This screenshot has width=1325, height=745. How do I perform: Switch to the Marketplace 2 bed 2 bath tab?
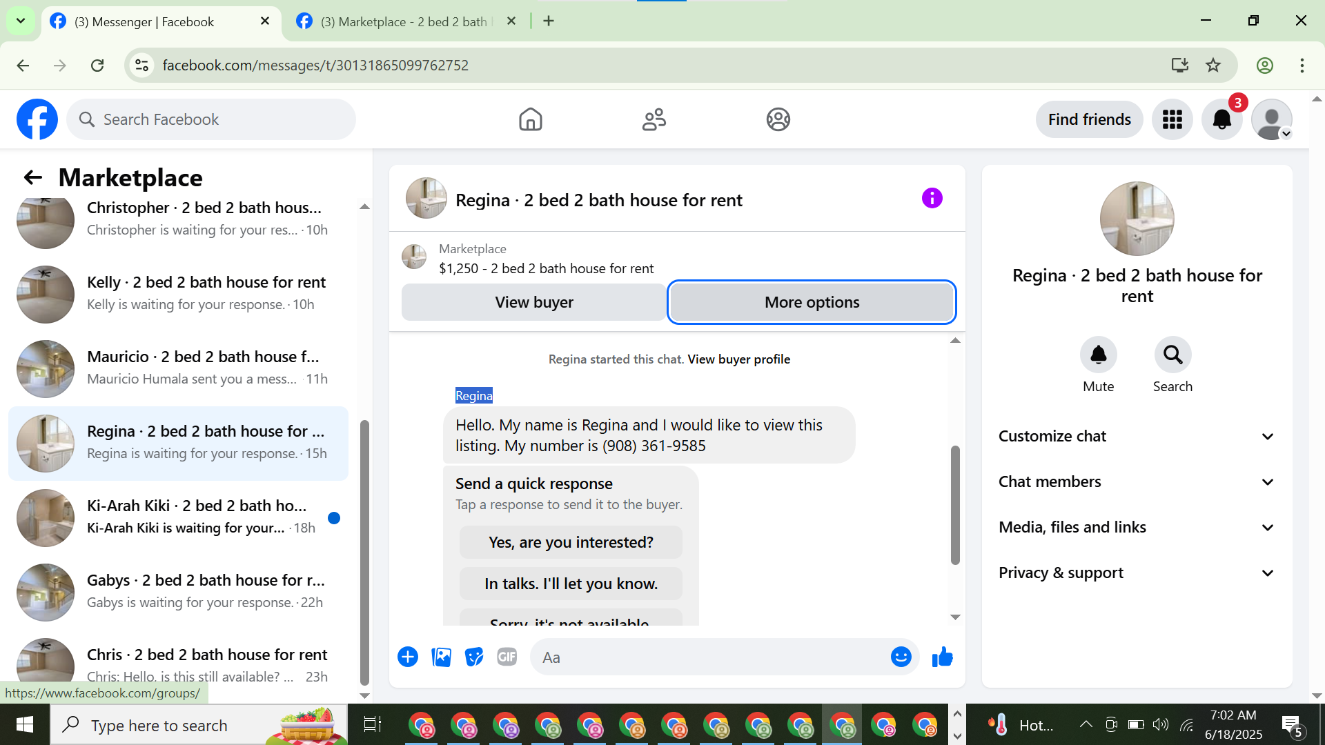coord(407,21)
